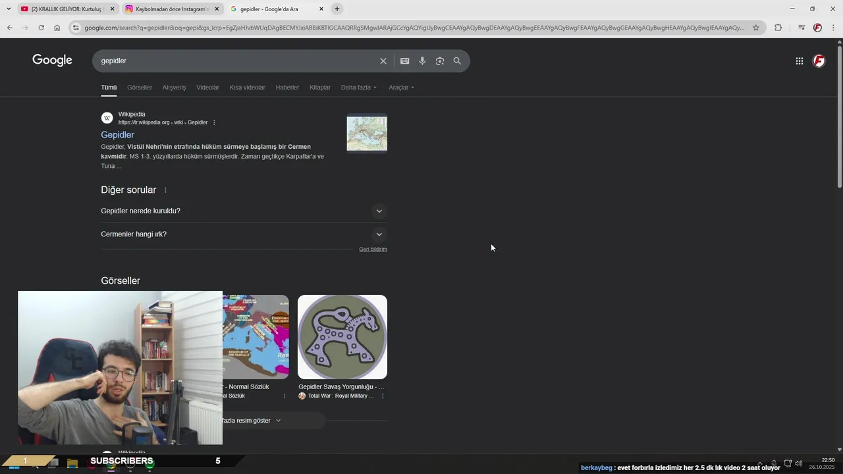Click the 'Total War : Royal Military' source label

click(x=340, y=396)
